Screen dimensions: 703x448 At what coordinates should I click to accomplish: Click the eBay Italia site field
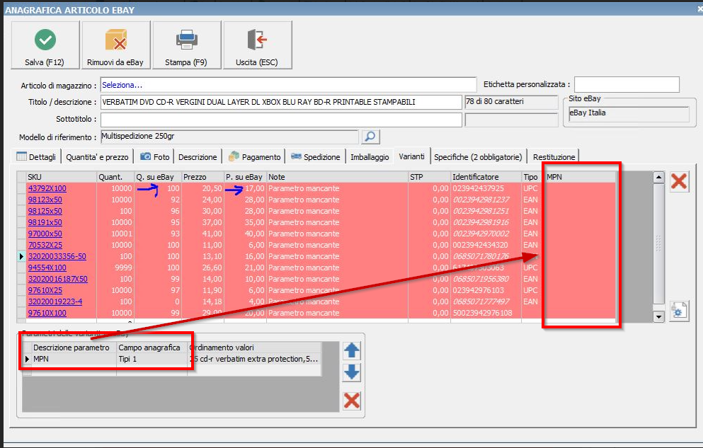[629, 113]
